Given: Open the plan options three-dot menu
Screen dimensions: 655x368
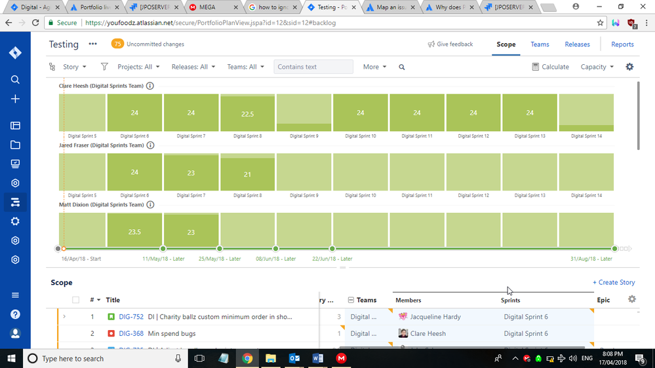Looking at the screenshot, I should [92, 44].
